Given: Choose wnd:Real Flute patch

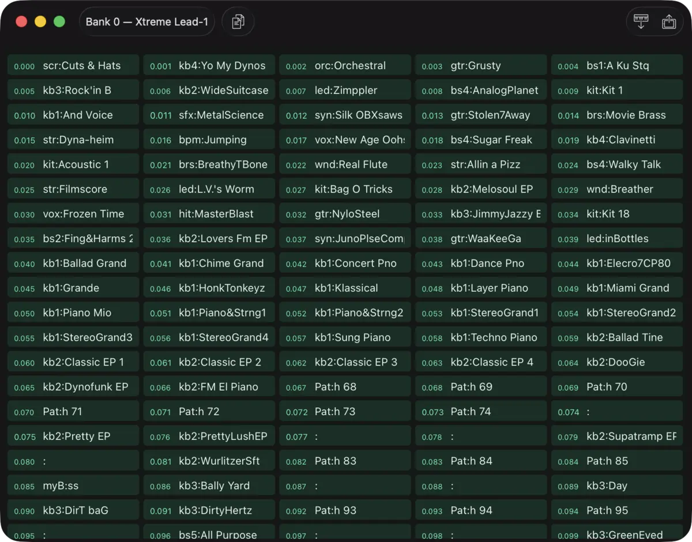Looking at the screenshot, I should (345, 165).
